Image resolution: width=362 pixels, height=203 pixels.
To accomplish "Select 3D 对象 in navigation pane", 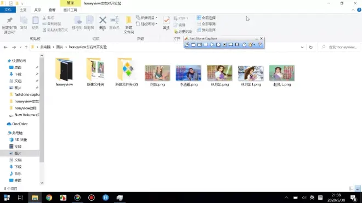I will click(x=19, y=140).
